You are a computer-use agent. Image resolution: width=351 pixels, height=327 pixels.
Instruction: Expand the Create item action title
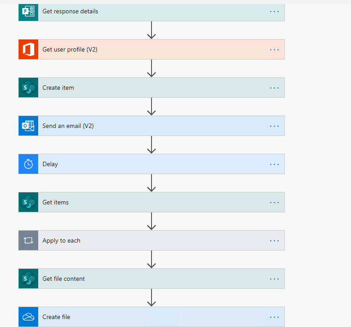pyautogui.click(x=58, y=88)
